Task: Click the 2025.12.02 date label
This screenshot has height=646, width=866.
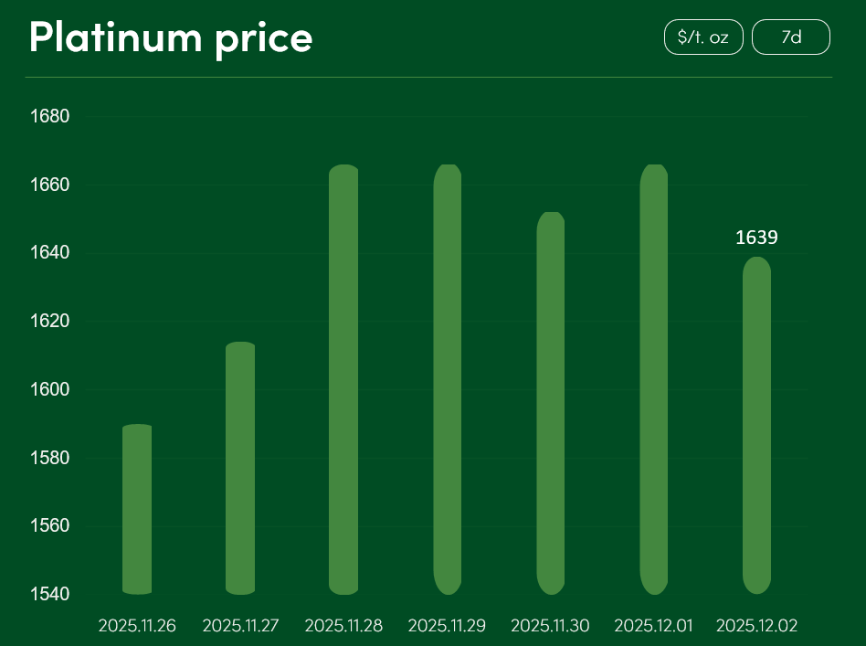Action: tap(756, 626)
